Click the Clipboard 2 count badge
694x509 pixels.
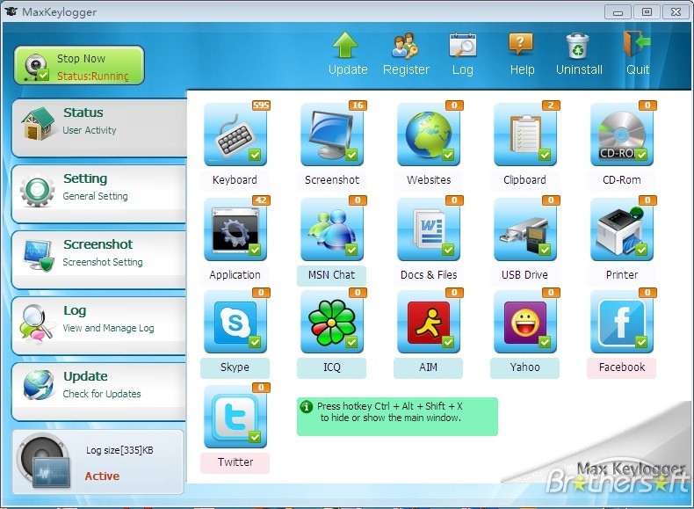point(551,105)
